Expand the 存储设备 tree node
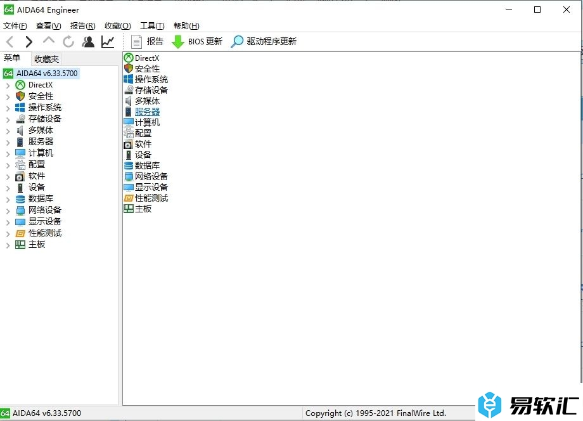 (x=8, y=119)
